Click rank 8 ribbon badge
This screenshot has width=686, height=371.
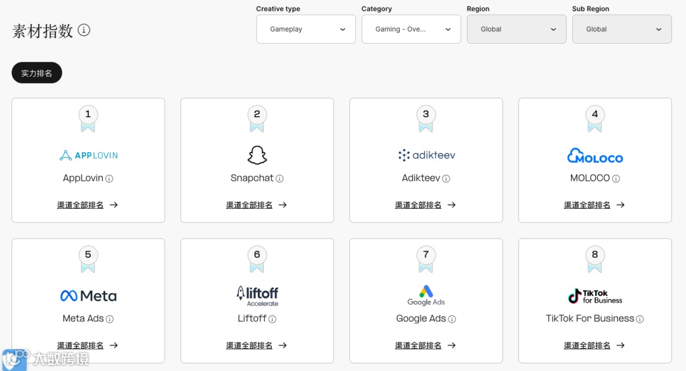[595, 259]
